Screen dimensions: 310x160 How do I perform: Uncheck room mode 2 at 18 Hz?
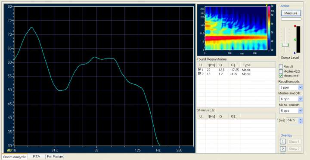click(200, 74)
